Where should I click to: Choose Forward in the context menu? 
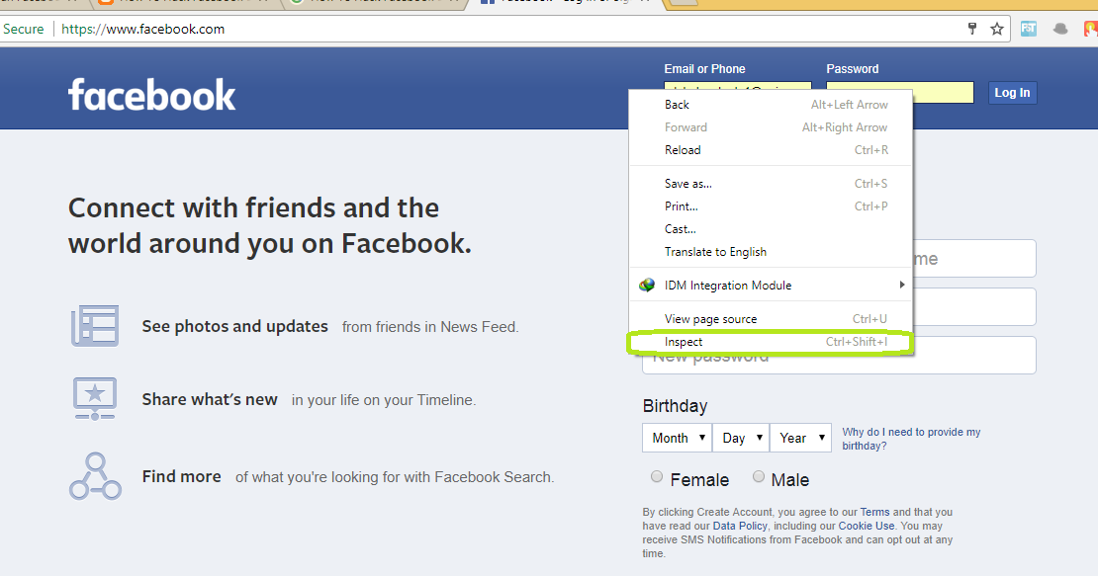click(x=771, y=127)
